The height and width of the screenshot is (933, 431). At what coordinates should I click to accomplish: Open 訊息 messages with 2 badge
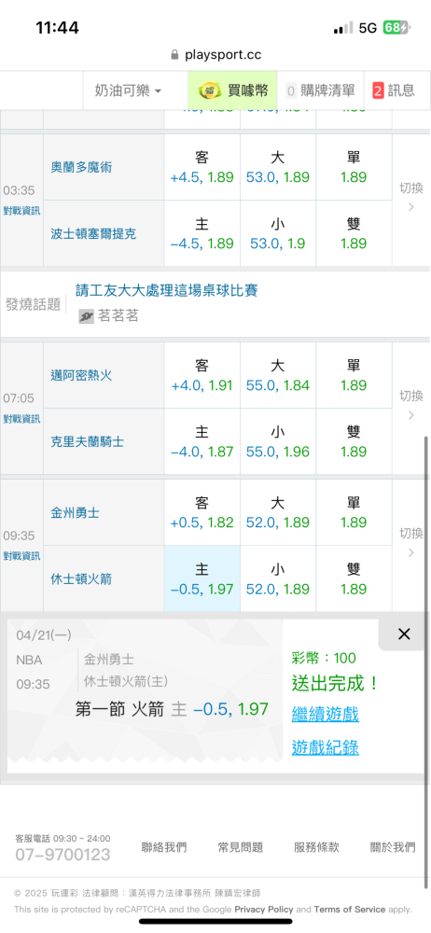(x=394, y=91)
